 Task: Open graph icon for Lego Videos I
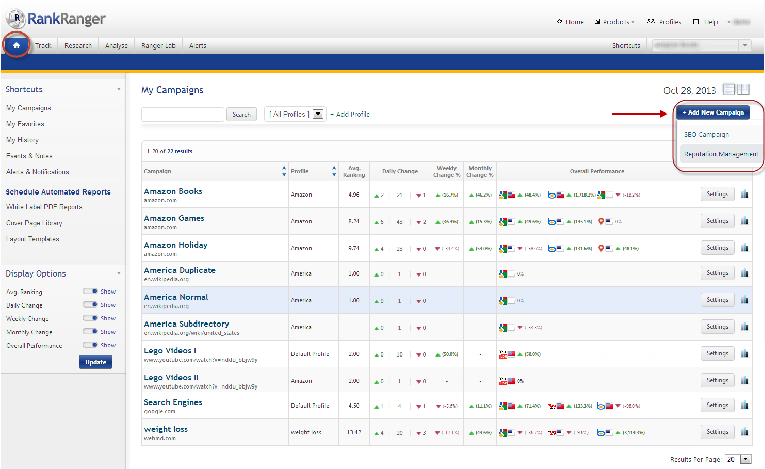744,354
